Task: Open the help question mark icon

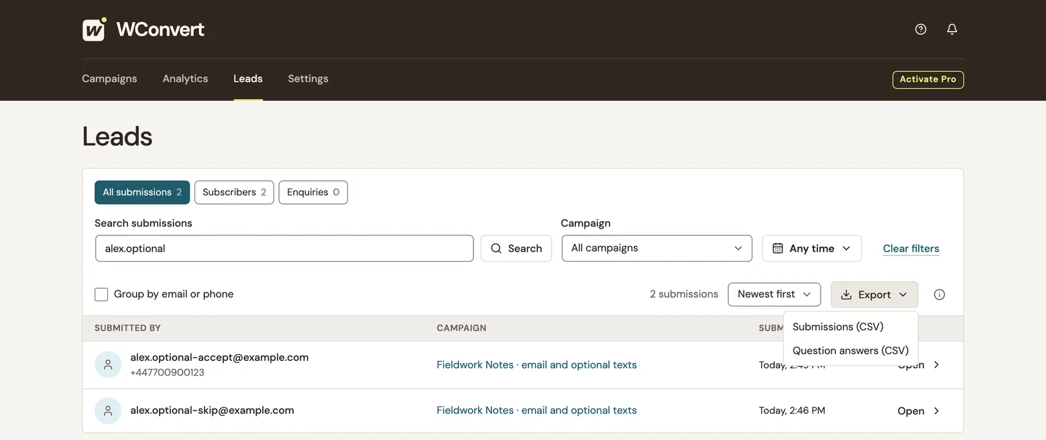Action: 921,29
